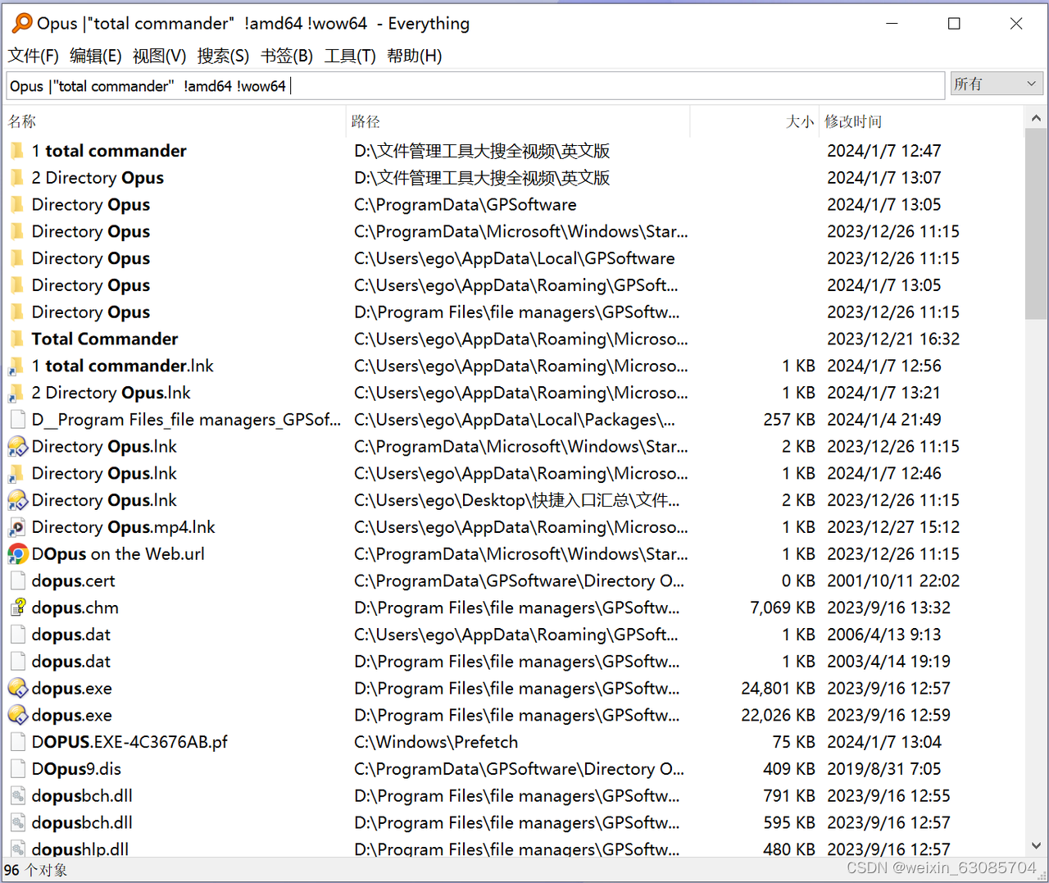The height and width of the screenshot is (883, 1049).
Task: Sort results by the 大小 column header
Action: 755,121
